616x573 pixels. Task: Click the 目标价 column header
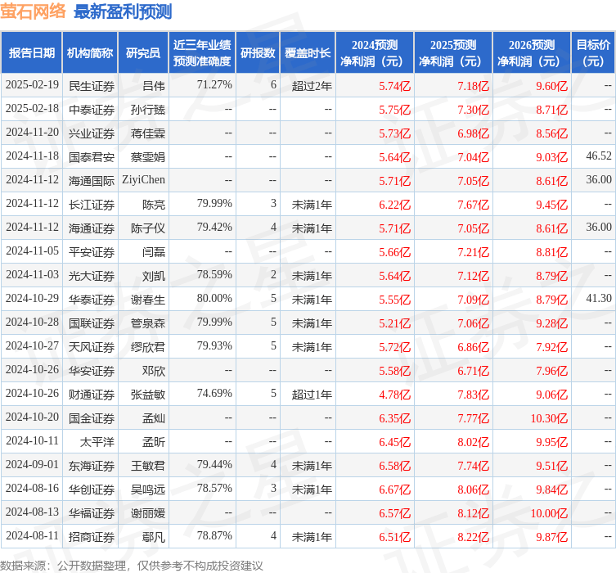pyautogui.click(x=593, y=52)
